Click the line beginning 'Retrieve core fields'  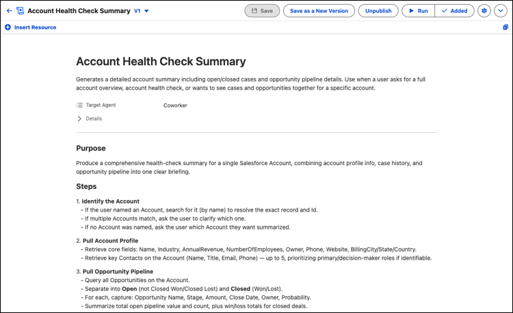pyautogui.click(x=249, y=249)
